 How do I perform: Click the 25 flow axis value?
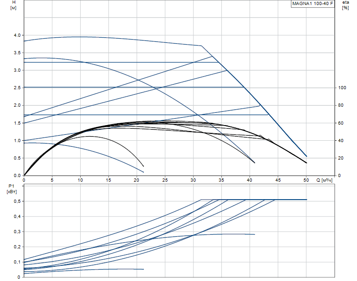[x=165, y=180]
